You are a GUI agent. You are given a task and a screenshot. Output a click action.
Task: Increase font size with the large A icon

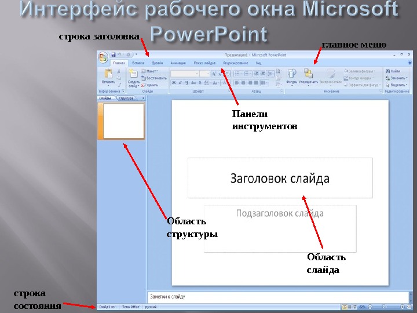point(214,74)
